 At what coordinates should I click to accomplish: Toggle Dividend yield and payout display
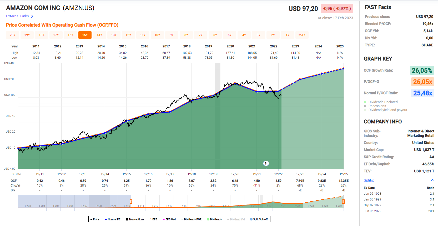(365, 110)
